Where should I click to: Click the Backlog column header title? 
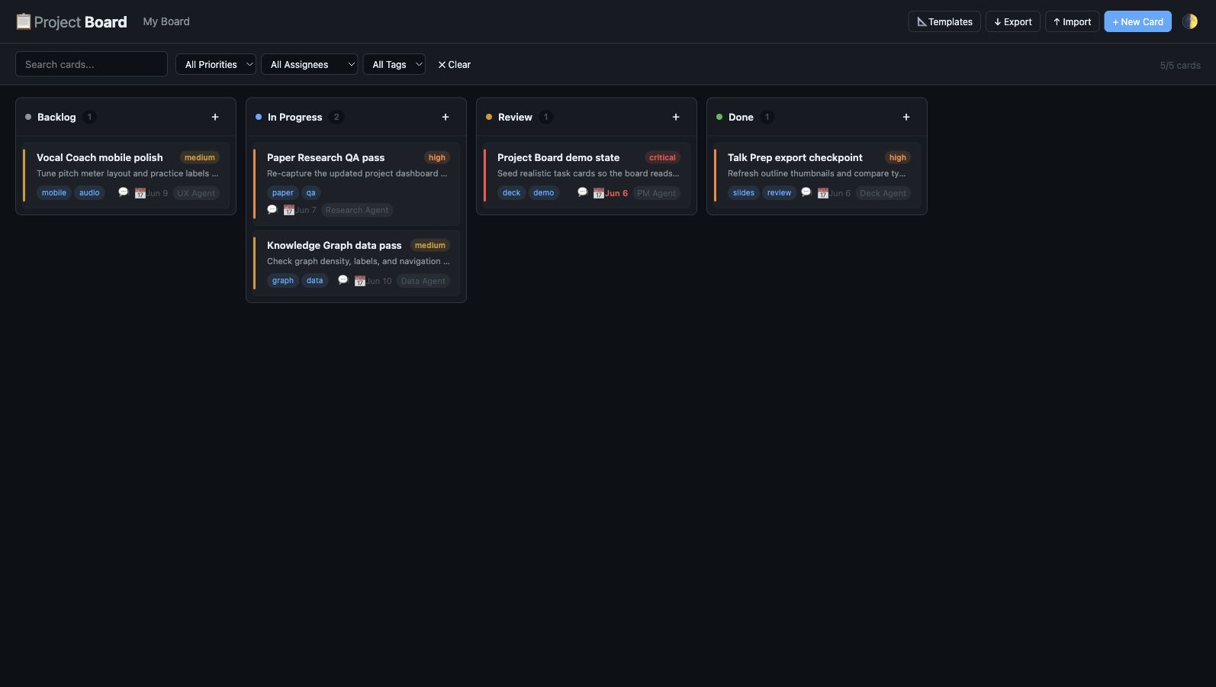[x=56, y=117]
